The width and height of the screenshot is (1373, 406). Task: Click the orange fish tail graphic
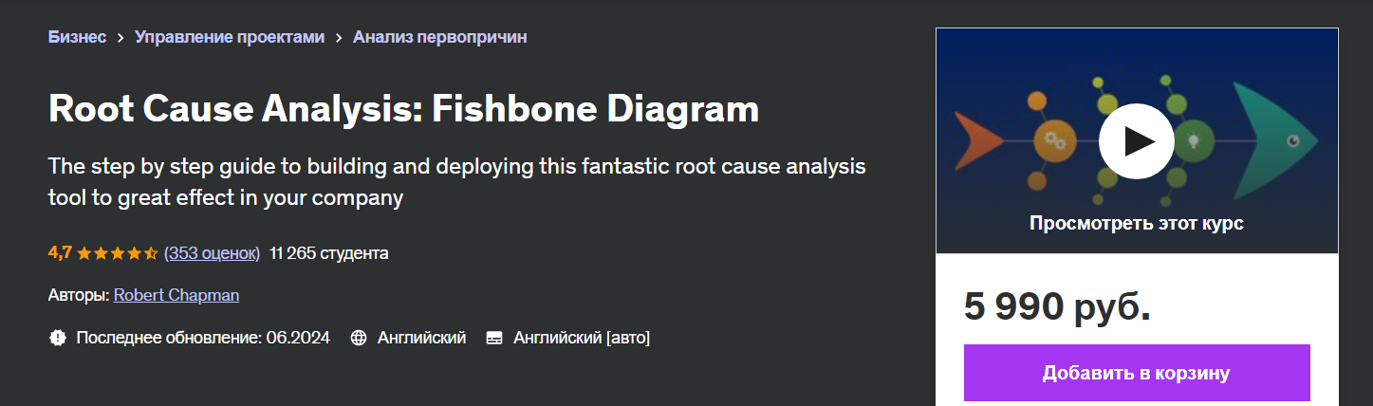point(977,139)
